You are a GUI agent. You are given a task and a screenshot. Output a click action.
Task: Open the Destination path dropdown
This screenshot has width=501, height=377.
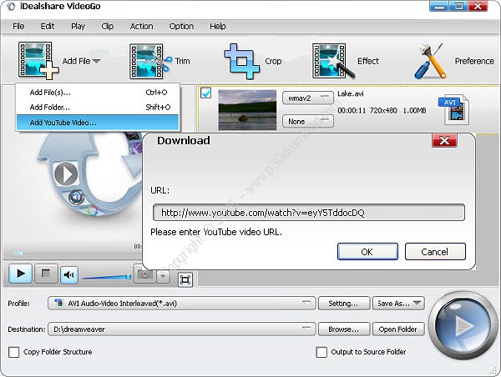182,329
